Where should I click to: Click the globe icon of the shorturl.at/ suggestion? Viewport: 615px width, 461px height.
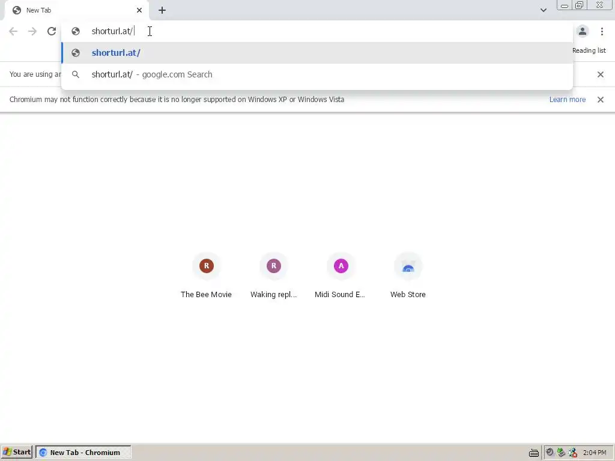coord(76,53)
